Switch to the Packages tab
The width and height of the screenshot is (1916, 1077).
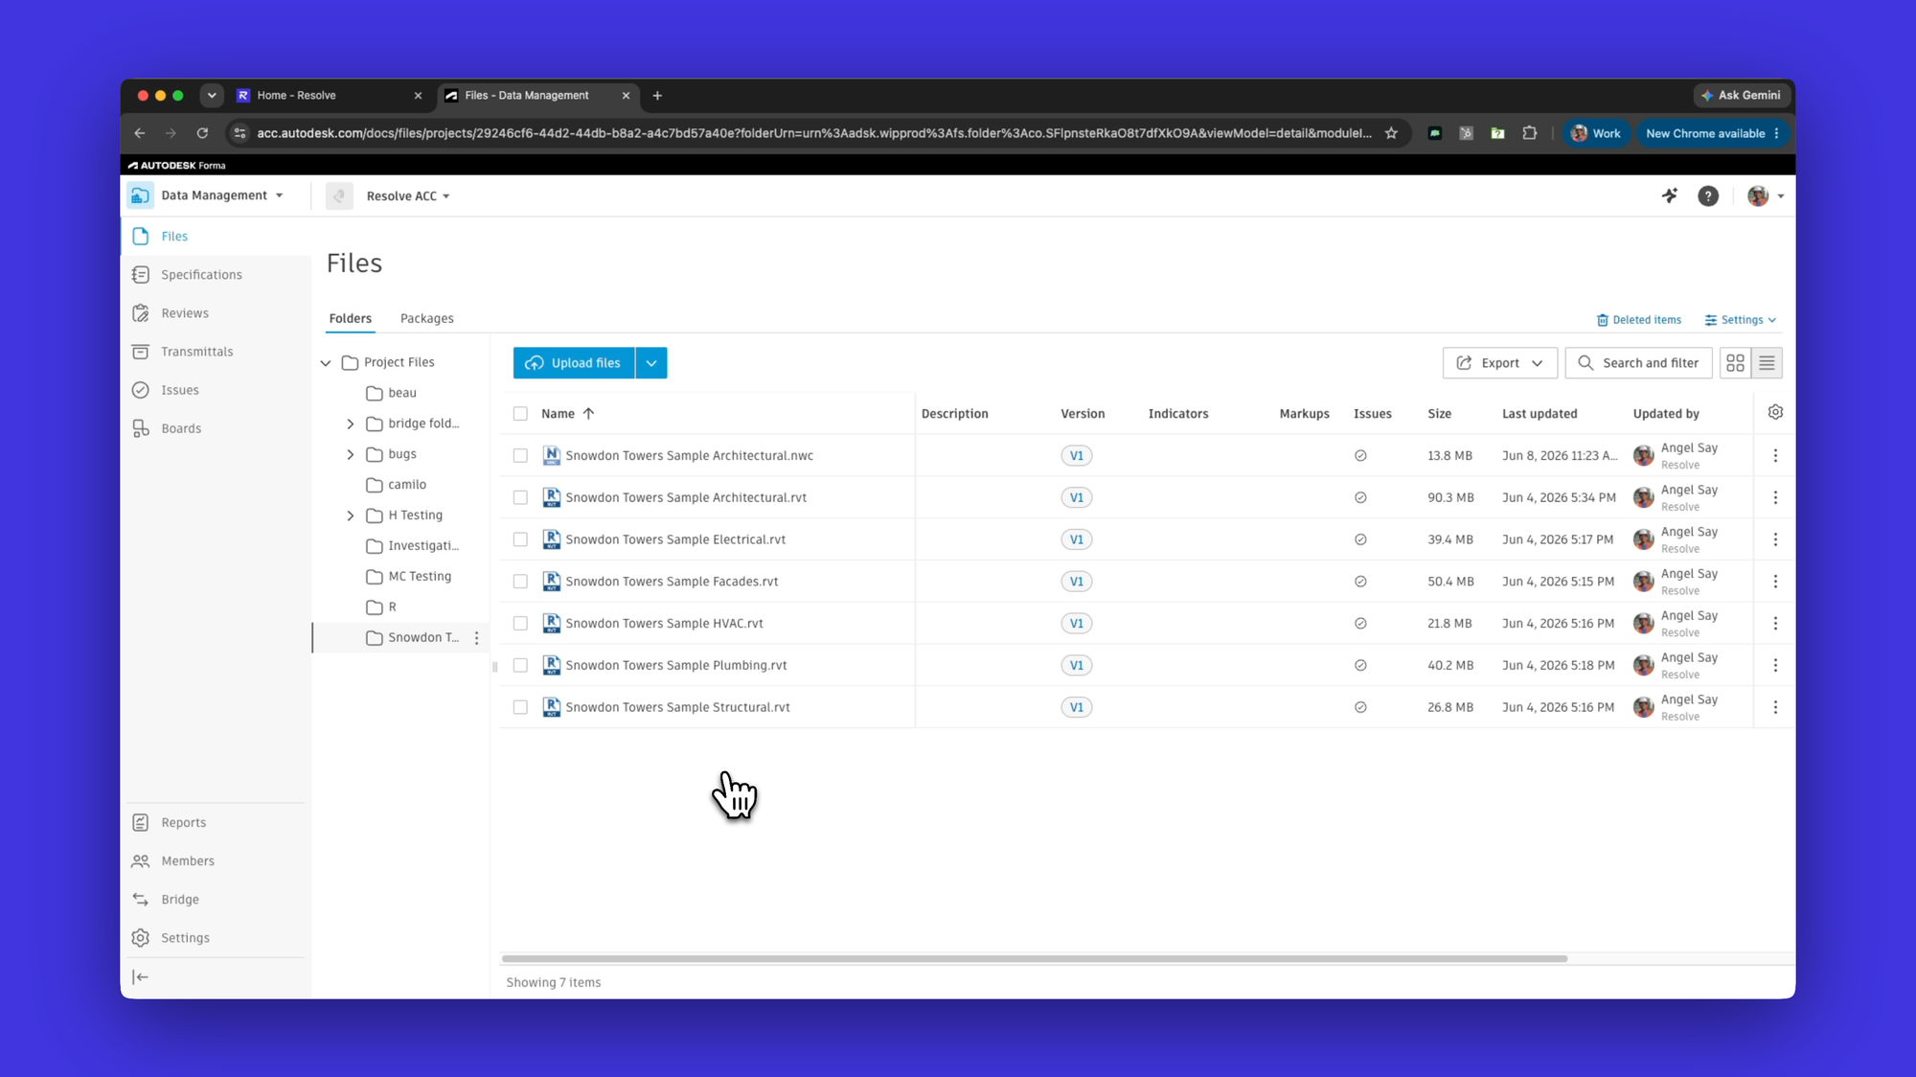426,318
